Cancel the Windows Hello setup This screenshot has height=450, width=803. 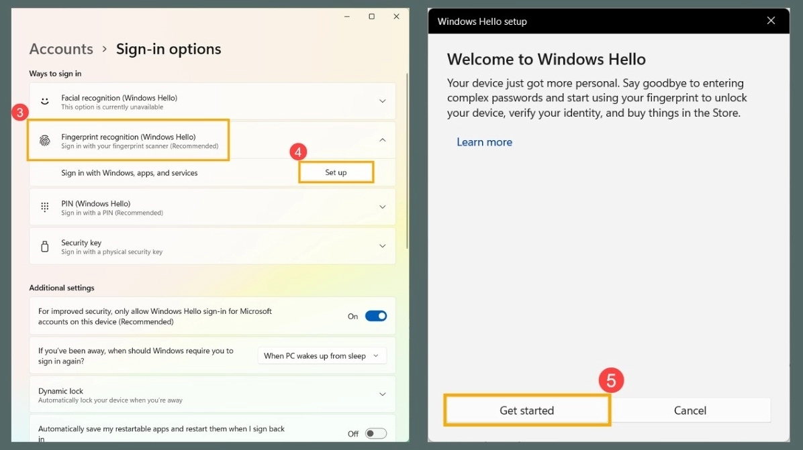tap(690, 410)
